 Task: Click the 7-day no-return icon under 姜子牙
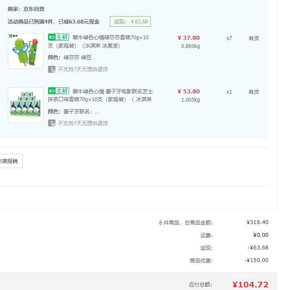52,123
